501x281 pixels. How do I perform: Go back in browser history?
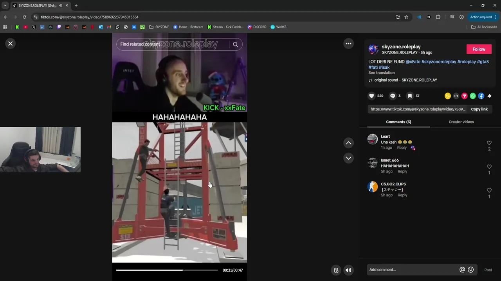(x=5, y=17)
